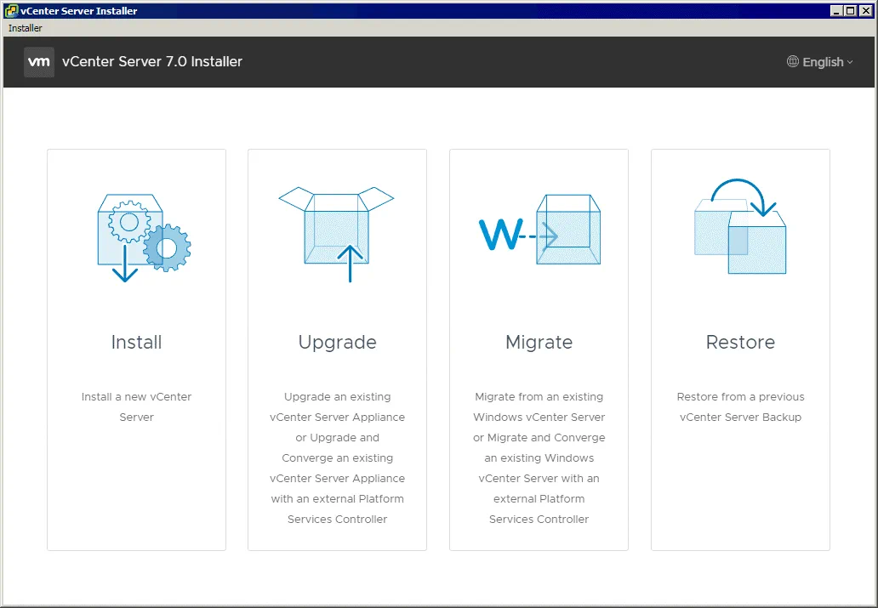Screen dimensions: 878x608
Task: Open the English language dropdown
Action: click(x=823, y=62)
